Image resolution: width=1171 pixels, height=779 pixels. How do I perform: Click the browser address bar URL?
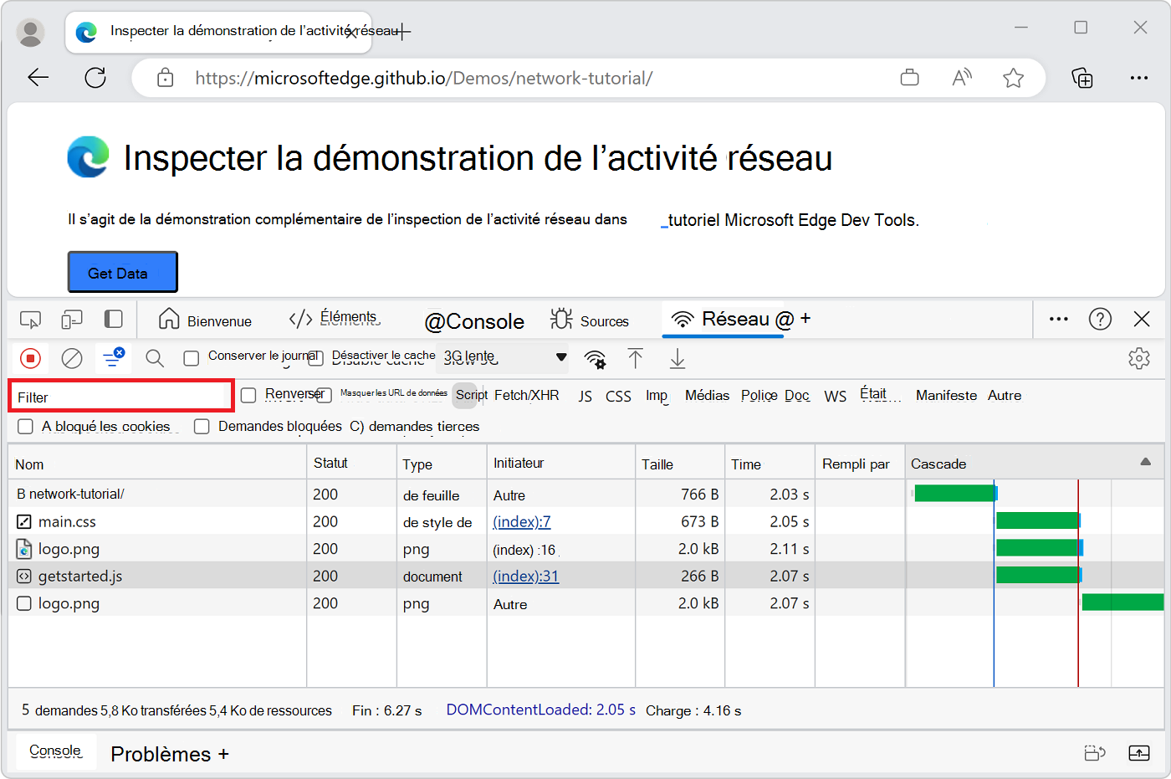(x=424, y=78)
